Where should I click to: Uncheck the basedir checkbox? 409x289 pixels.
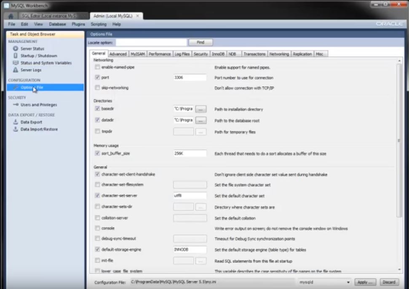click(97, 108)
